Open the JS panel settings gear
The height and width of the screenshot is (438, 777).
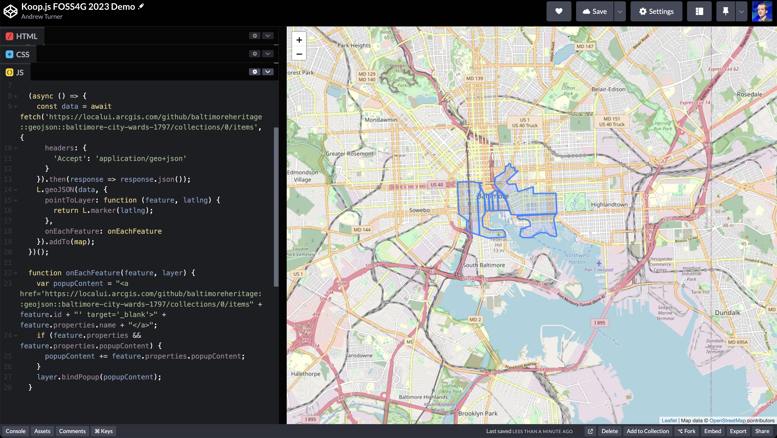pos(255,72)
